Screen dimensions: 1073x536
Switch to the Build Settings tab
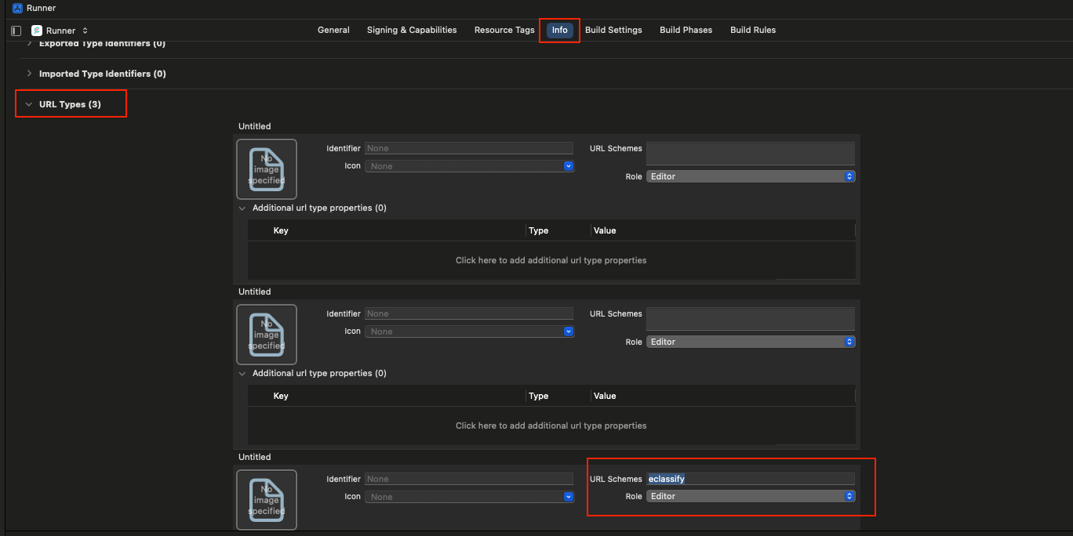pyautogui.click(x=613, y=30)
